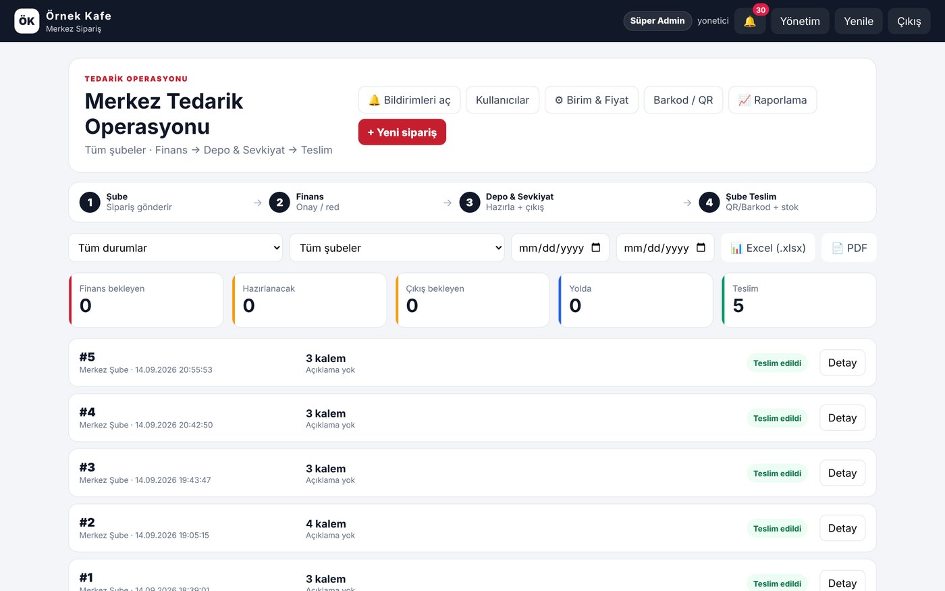Open the calendar picker on the first date field
Viewport: 945px width, 591px height.
(596, 248)
